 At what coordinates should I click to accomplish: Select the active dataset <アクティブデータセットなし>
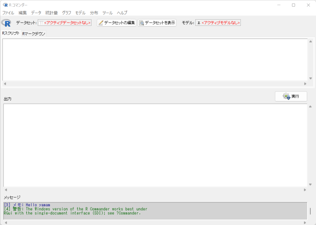tap(67, 23)
